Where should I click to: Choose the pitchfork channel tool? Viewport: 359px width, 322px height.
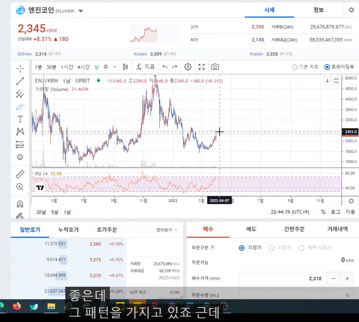point(20,94)
